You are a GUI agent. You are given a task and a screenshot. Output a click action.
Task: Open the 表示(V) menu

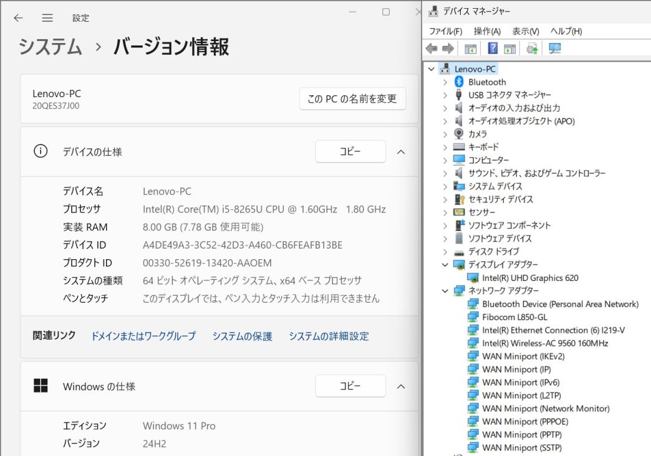coord(525,31)
